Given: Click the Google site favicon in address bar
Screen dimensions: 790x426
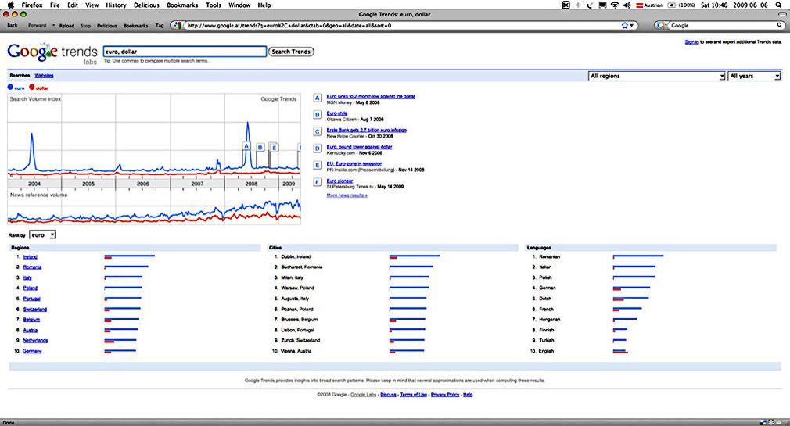Looking at the screenshot, I should (177, 25).
